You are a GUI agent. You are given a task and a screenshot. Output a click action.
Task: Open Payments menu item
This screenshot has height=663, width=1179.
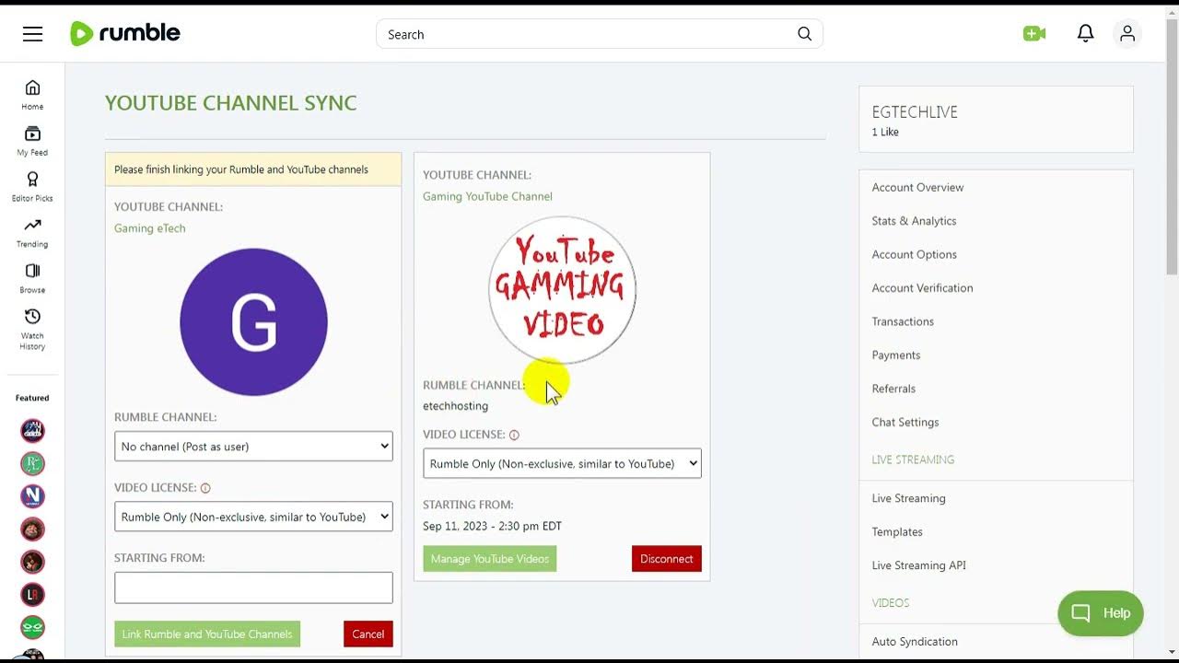(896, 355)
